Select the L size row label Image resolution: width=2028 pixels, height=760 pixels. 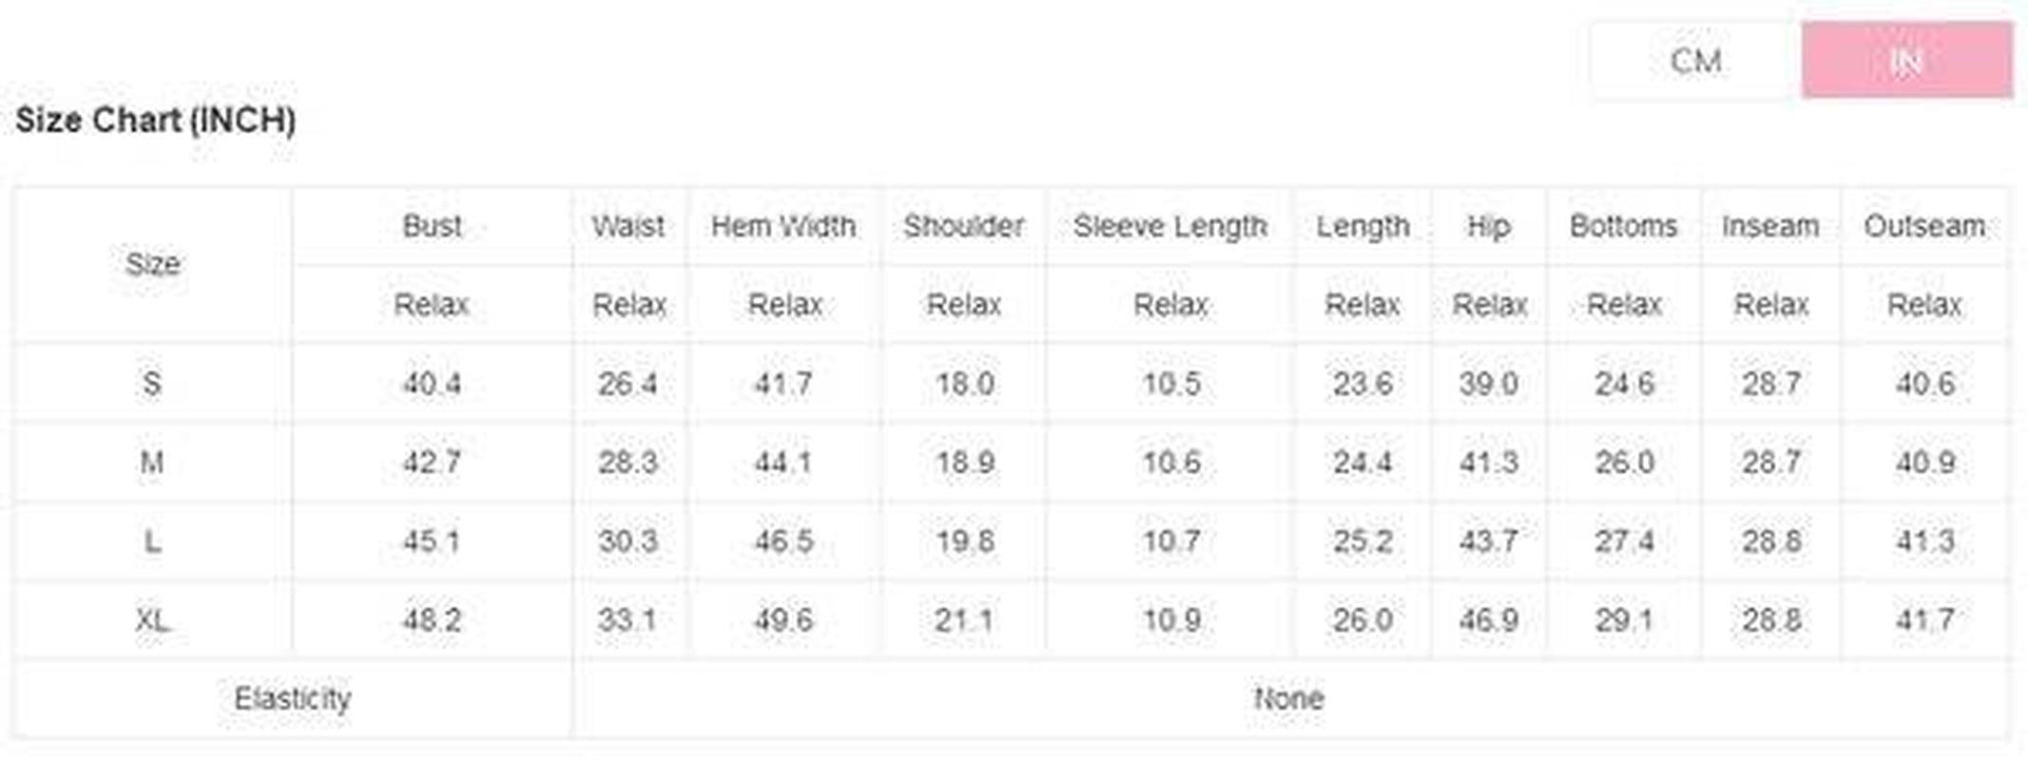click(152, 541)
